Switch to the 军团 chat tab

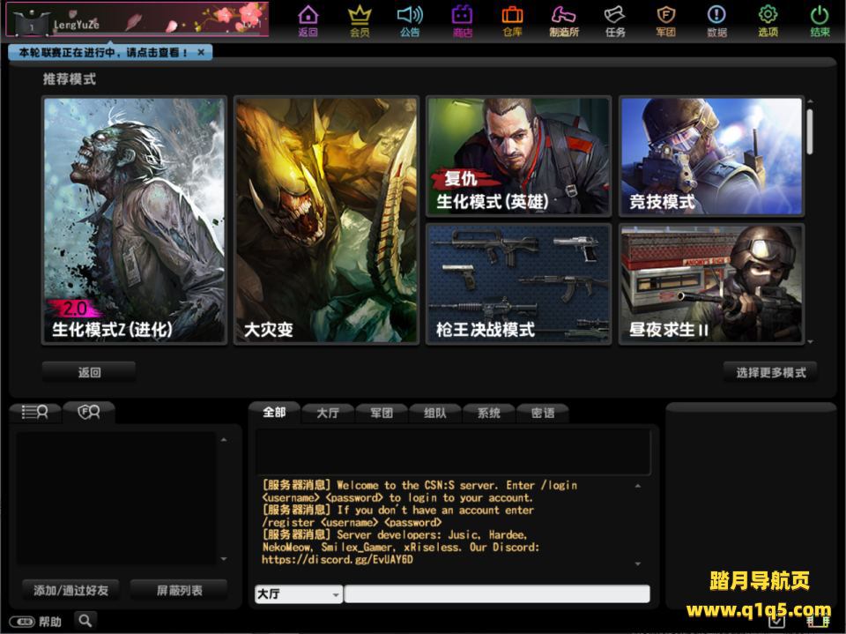pyautogui.click(x=381, y=413)
